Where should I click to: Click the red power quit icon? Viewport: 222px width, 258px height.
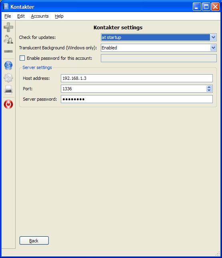pyautogui.click(x=8, y=104)
